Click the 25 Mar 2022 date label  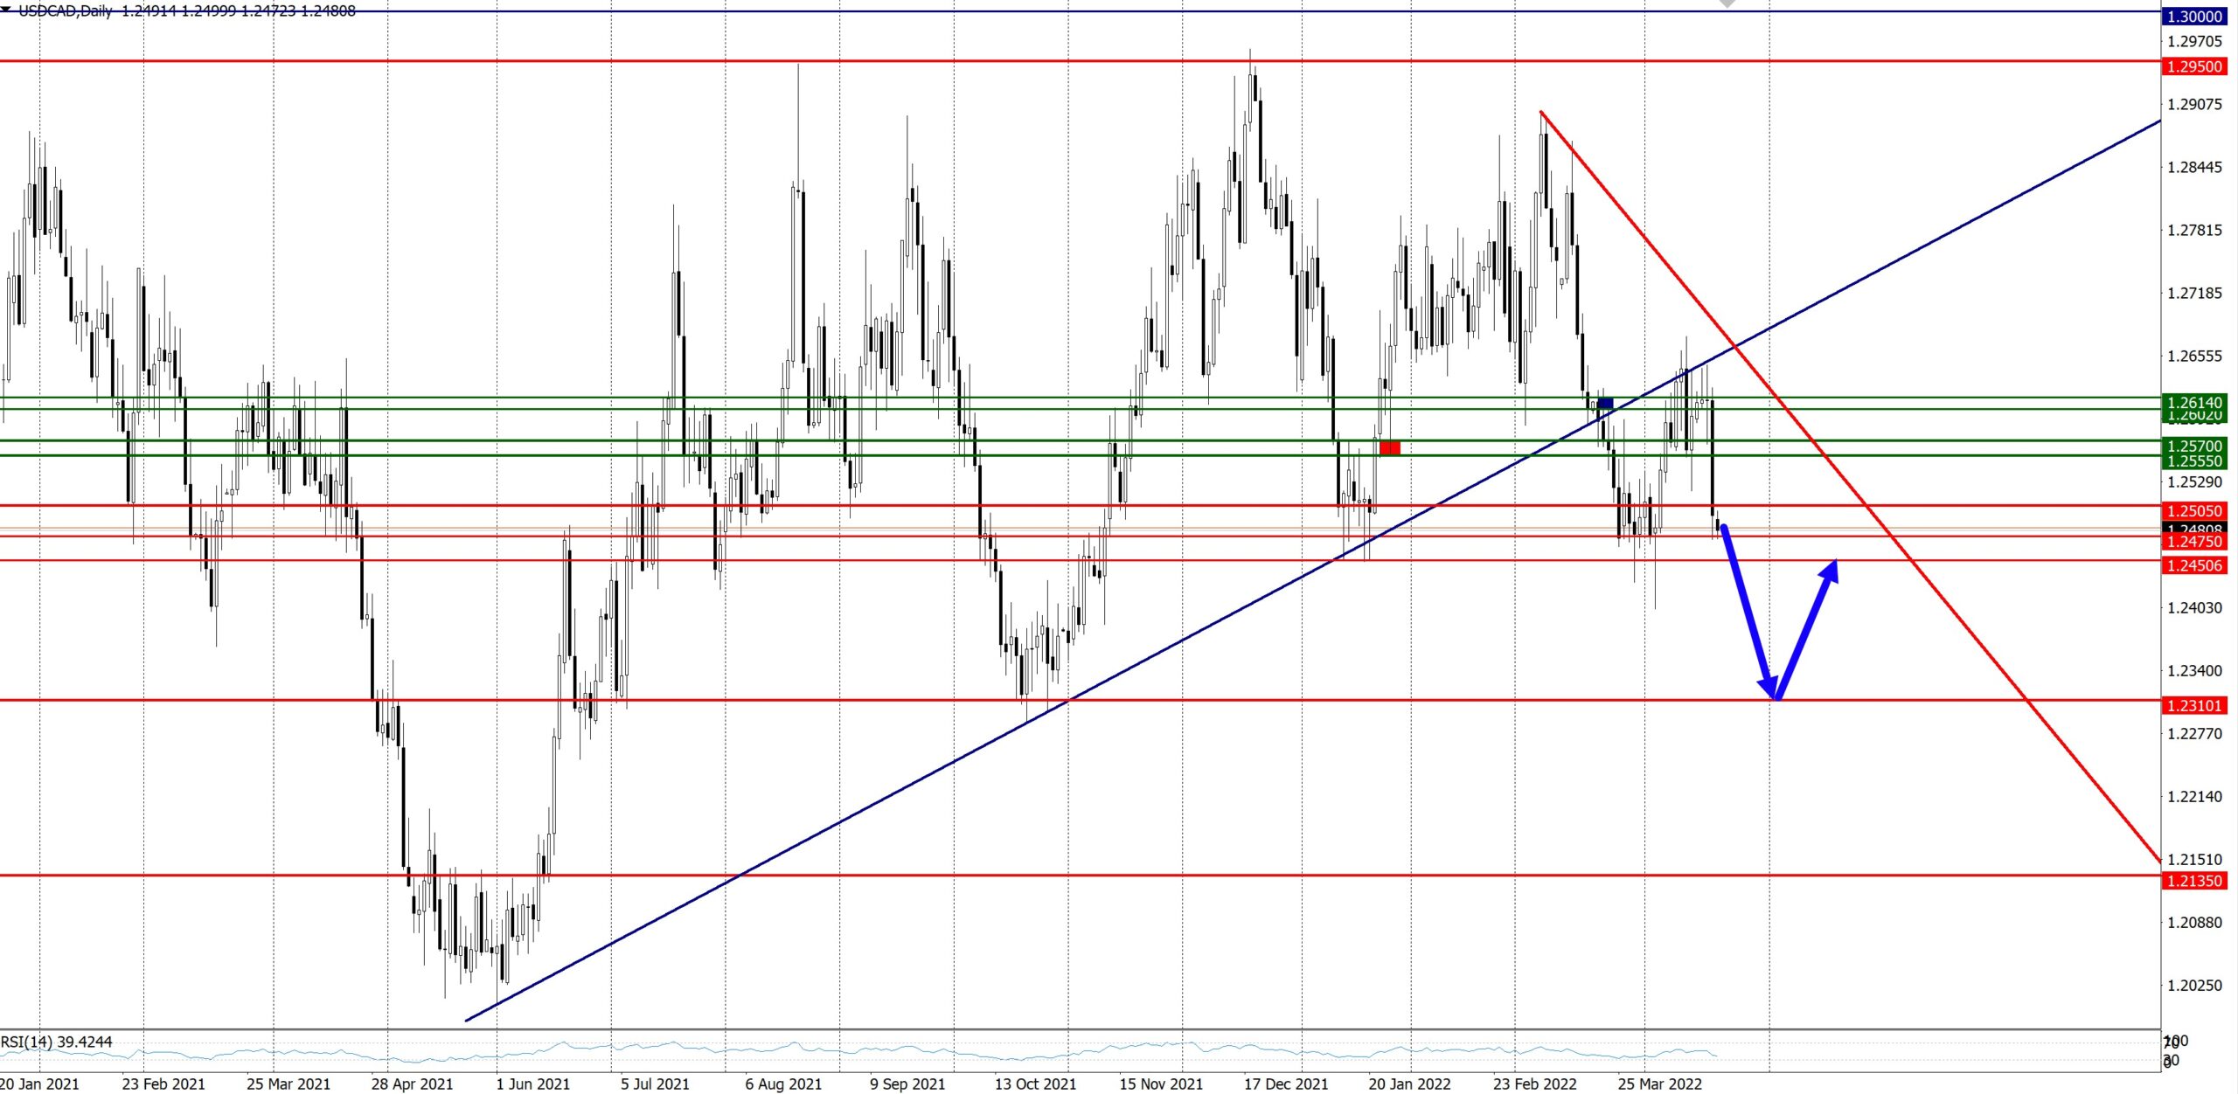click(1659, 1084)
